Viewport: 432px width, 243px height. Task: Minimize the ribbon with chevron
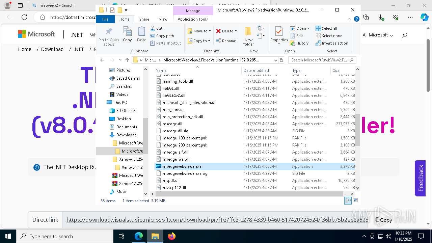(x=350, y=19)
